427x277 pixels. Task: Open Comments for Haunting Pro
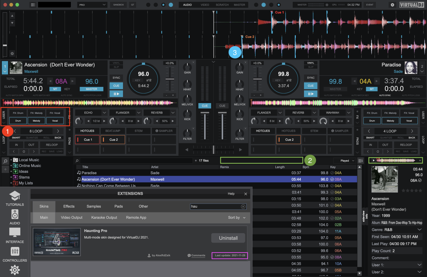[196, 255]
